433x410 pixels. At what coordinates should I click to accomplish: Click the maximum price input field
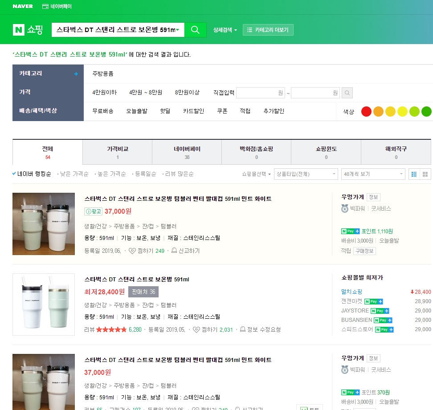pyautogui.click(x=315, y=93)
